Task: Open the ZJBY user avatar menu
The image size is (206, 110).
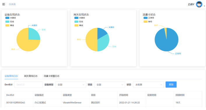Action: click(x=199, y=4)
